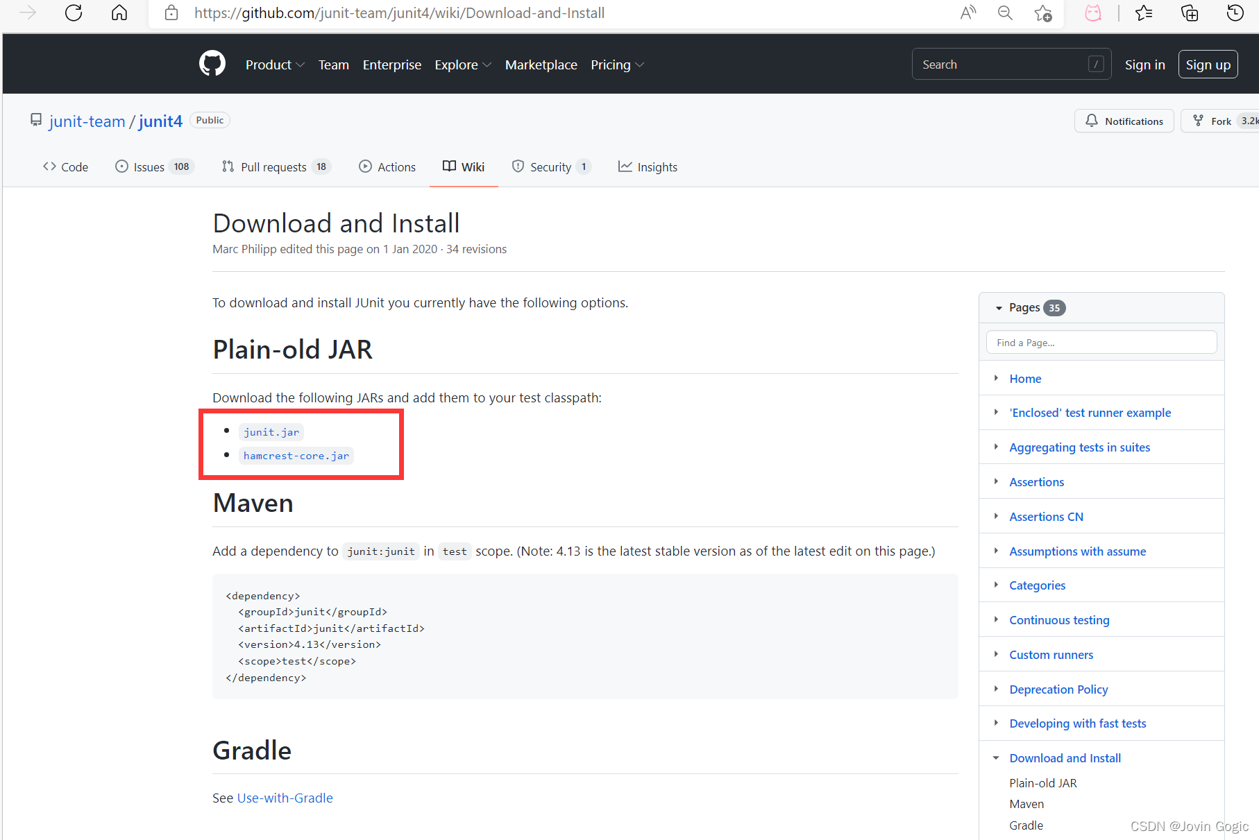Expand the Home page entry arrow

tap(996, 378)
